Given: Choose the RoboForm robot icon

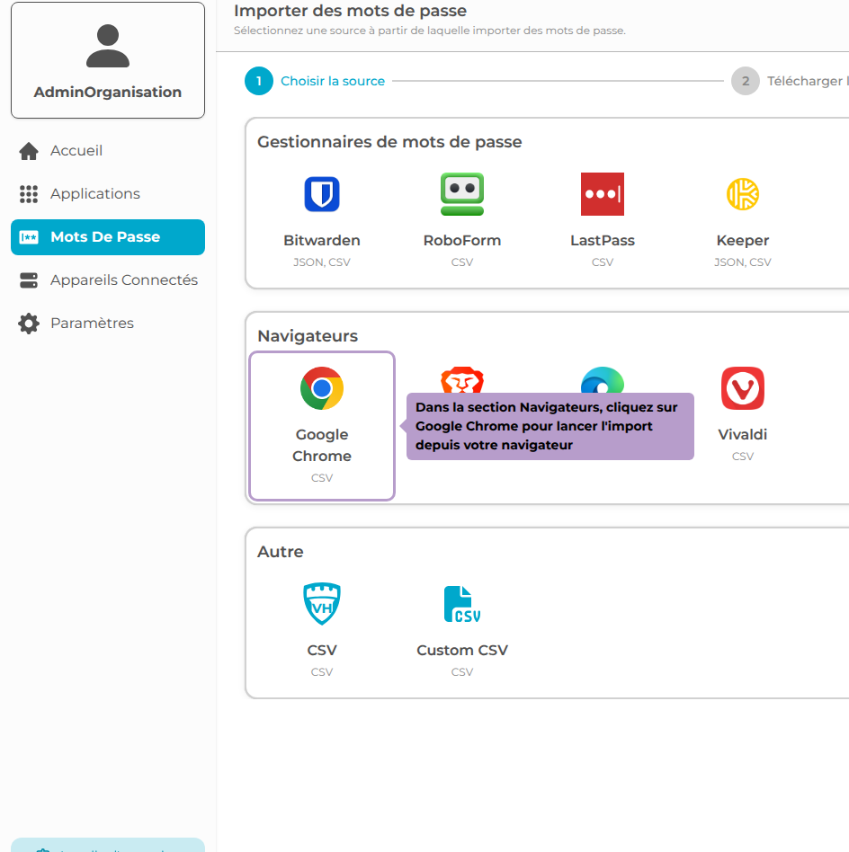Looking at the screenshot, I should pyautogui.click(x=461, y=194).
